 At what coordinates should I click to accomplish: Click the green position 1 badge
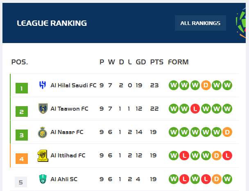22,88
